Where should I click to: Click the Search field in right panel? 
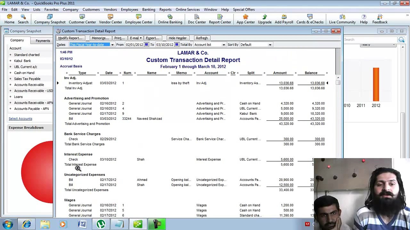[x=370, y=40]
